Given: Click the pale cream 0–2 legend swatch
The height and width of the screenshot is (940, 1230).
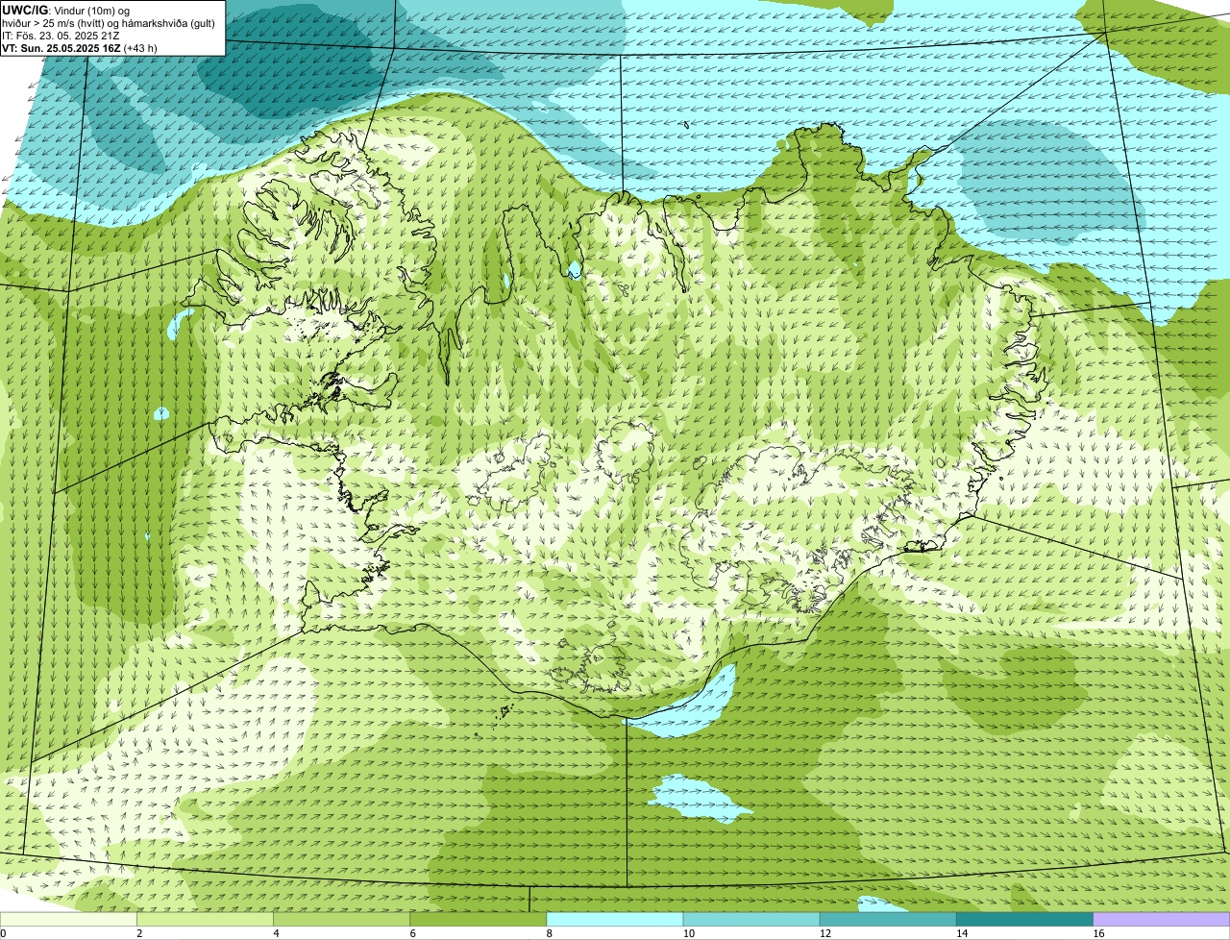Looking at the screenshot, I should point(69,920).
